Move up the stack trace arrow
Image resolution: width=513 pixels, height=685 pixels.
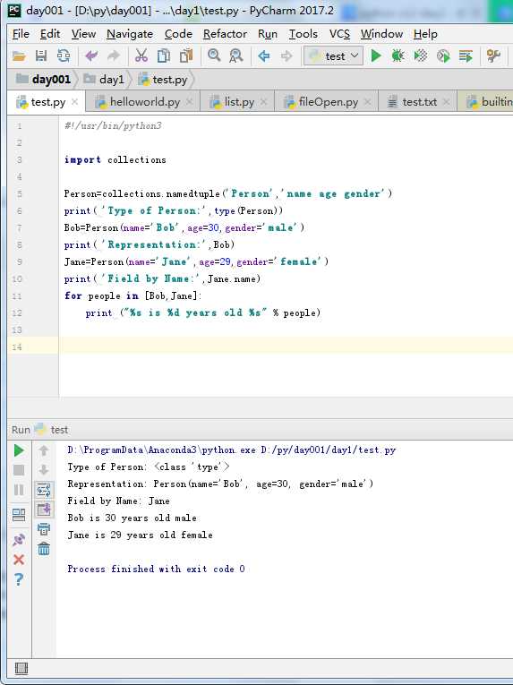[x=44, y=450]
